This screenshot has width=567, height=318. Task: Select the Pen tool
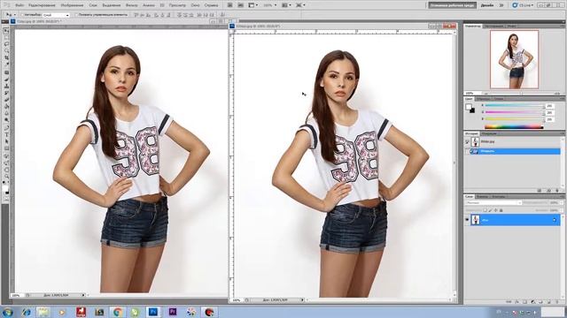(6, 127)
